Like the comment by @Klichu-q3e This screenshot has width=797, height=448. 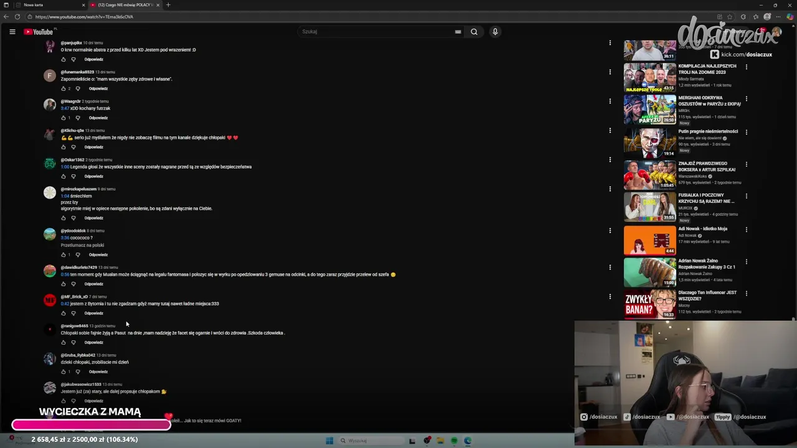[x=63, y=147]
